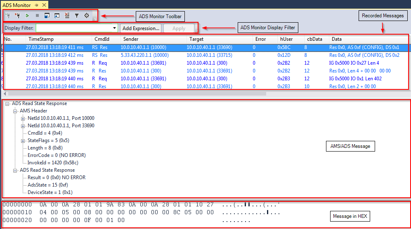The height and width of the screenshot is (229, 411).
Task: Click the Apply filter button
Action: pos(179,28)
